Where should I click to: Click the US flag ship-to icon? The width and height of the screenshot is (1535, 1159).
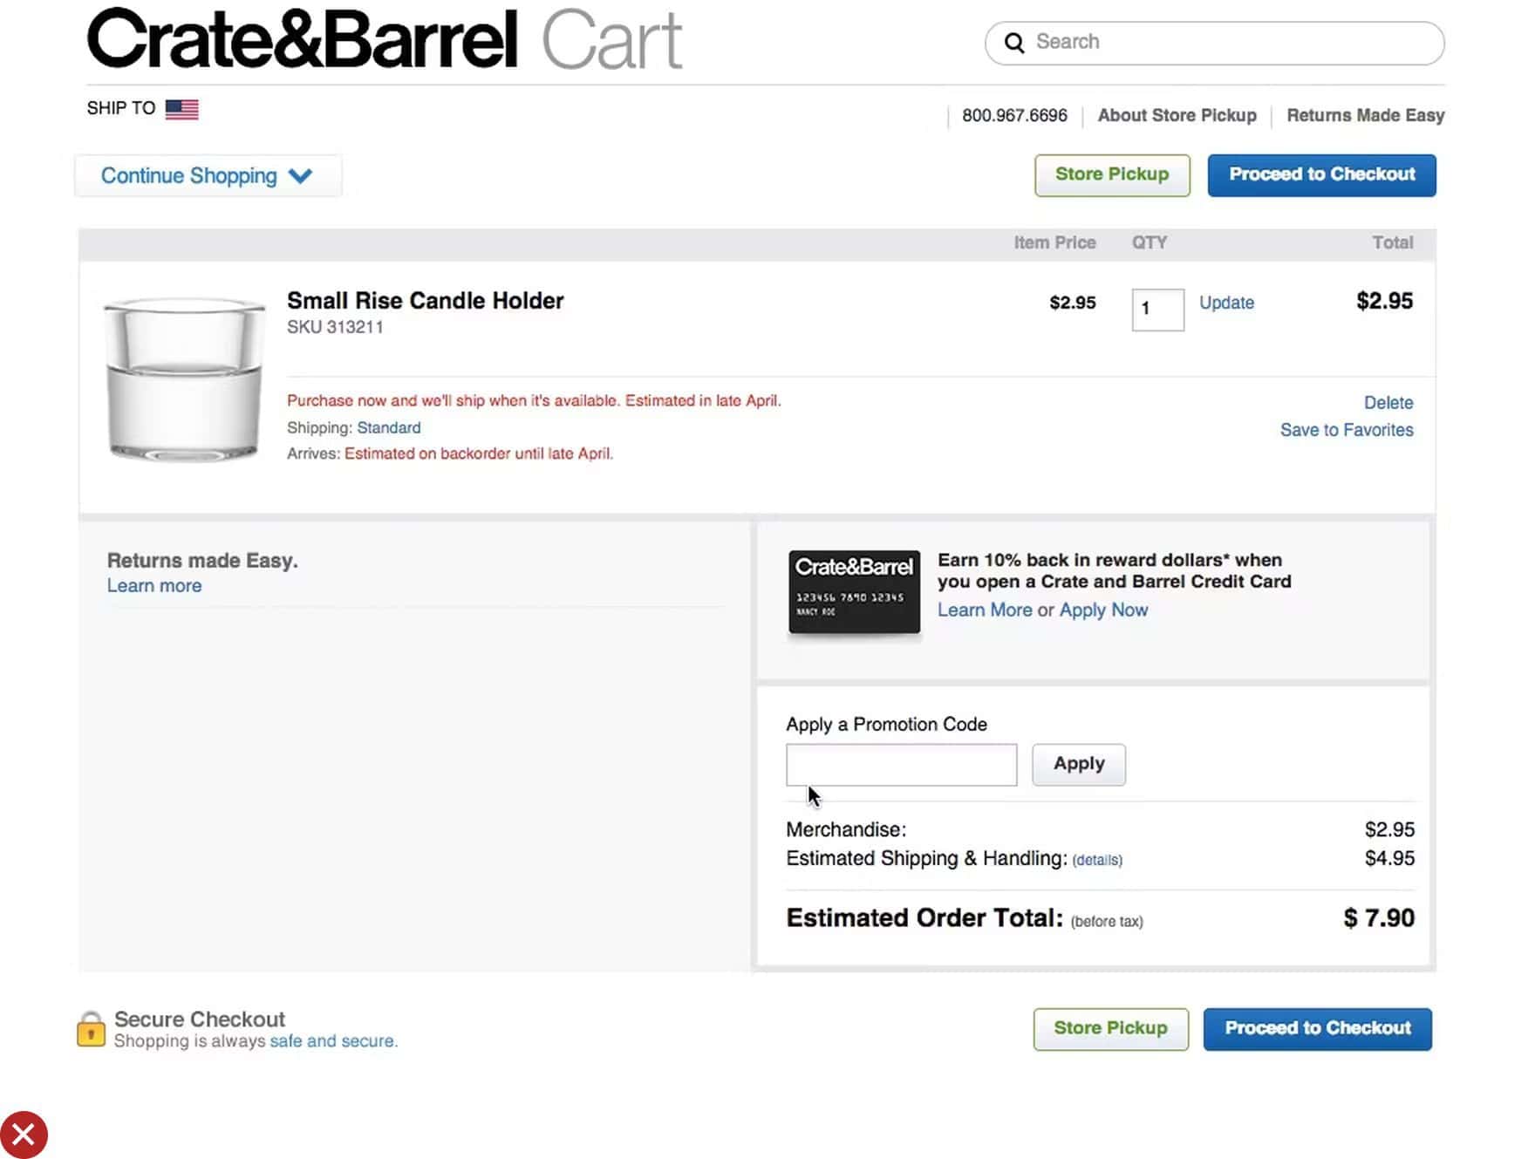181,109
